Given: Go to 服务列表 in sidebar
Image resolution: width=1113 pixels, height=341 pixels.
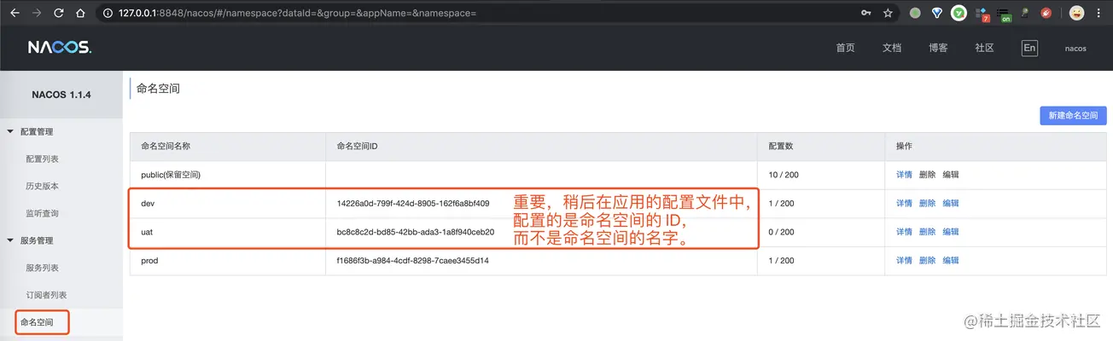Looking at the screenshot, I should [42, 268].
